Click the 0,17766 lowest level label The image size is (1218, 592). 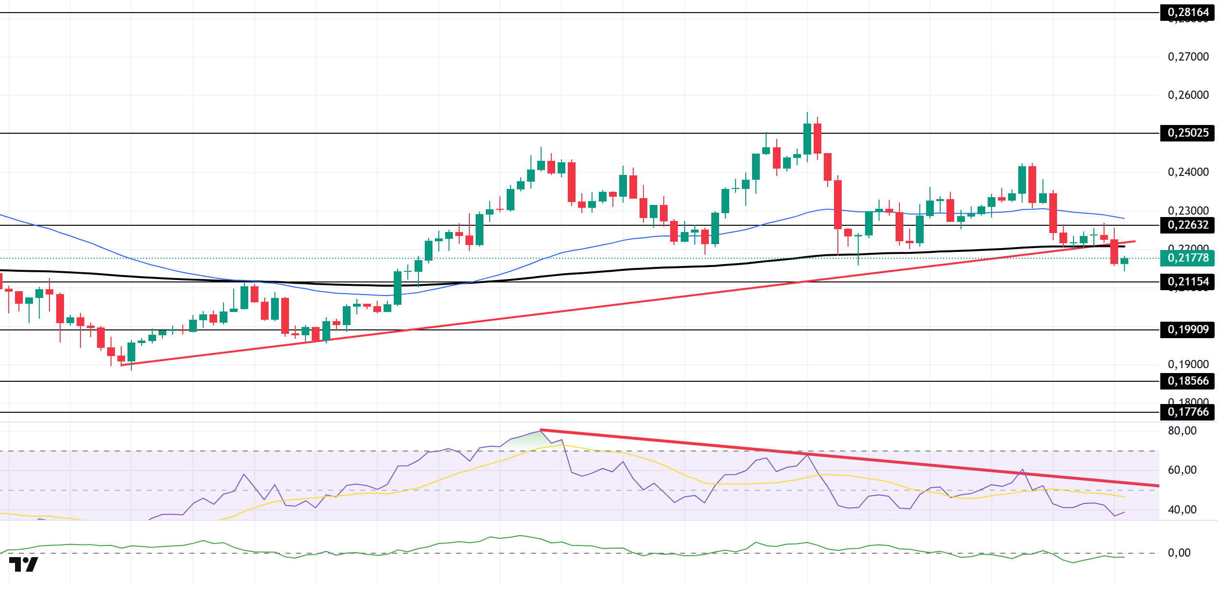1187,412
